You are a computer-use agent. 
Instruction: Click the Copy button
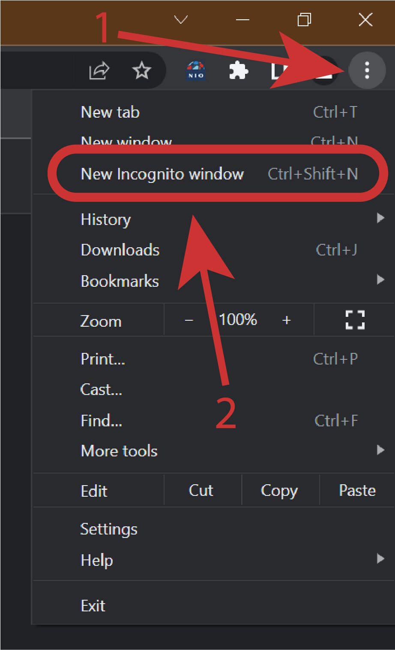279,490
